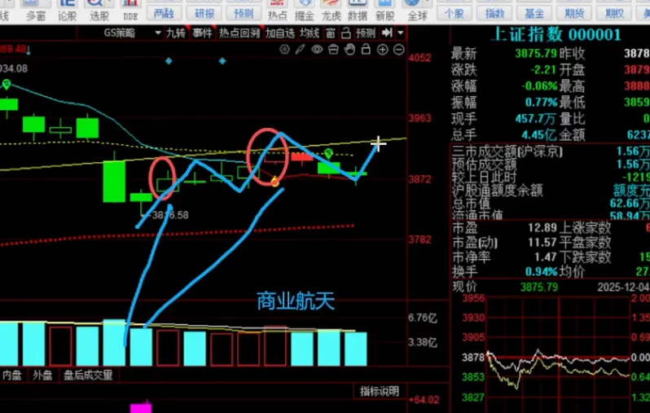Screen dimensions: 650x413
Task: Click the 换手 value 0.94%
Action: coord(542,271)
